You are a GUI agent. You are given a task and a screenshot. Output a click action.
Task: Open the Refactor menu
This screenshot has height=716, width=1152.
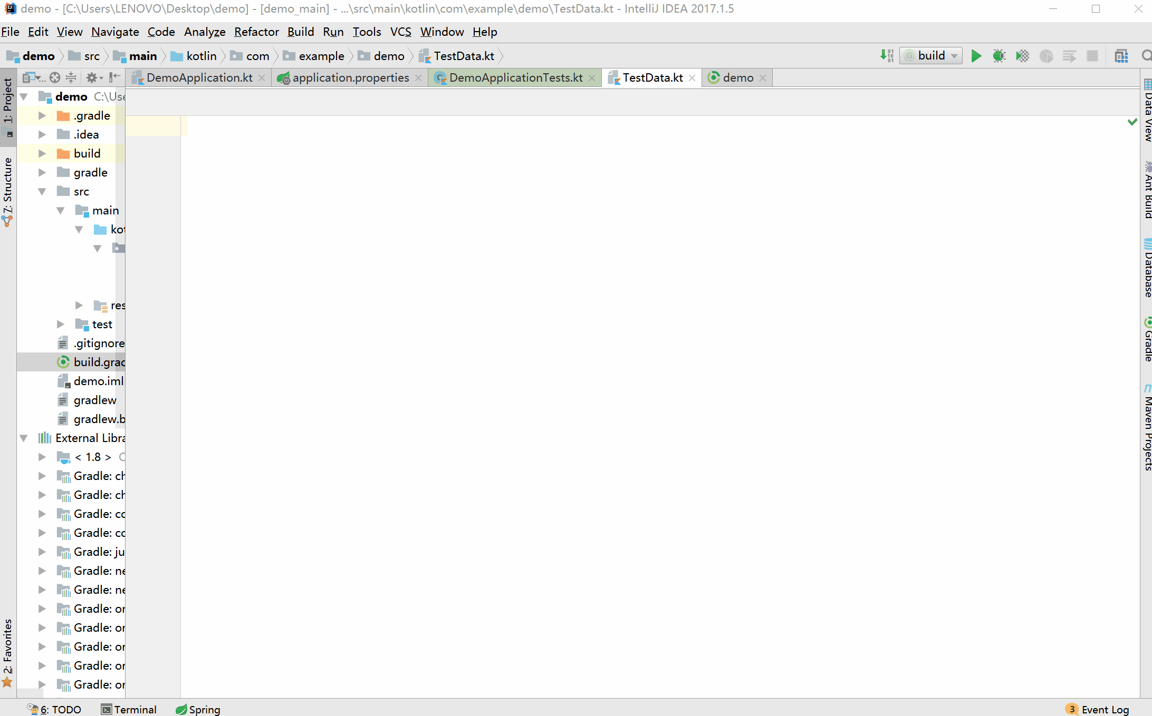(256, 32)
